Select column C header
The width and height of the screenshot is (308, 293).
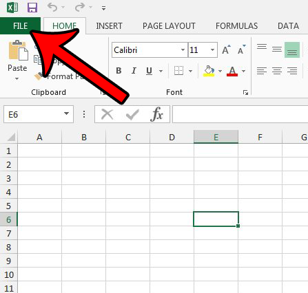(x=128, y=137)
